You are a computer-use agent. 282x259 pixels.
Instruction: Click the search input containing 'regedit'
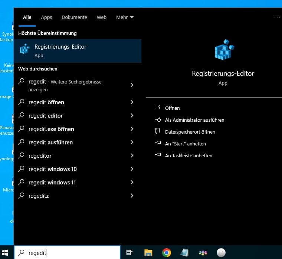coord(70,252)
